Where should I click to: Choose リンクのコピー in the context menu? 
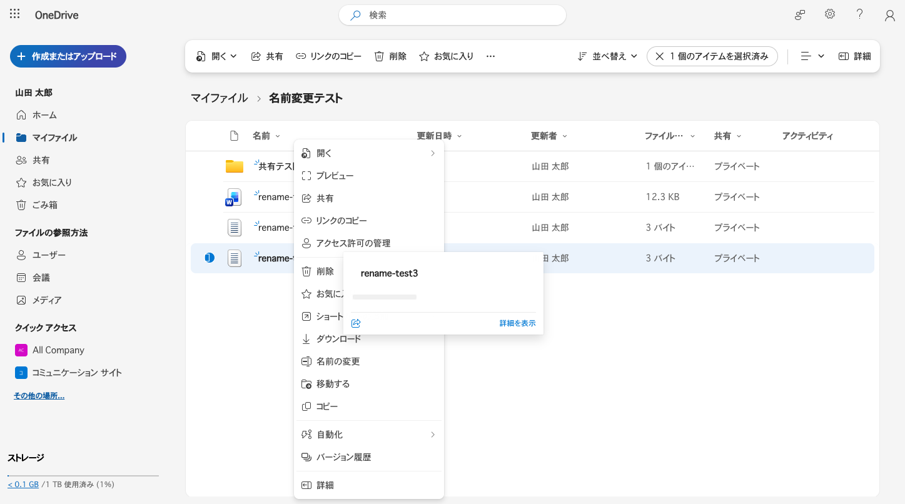pos(369,221)
